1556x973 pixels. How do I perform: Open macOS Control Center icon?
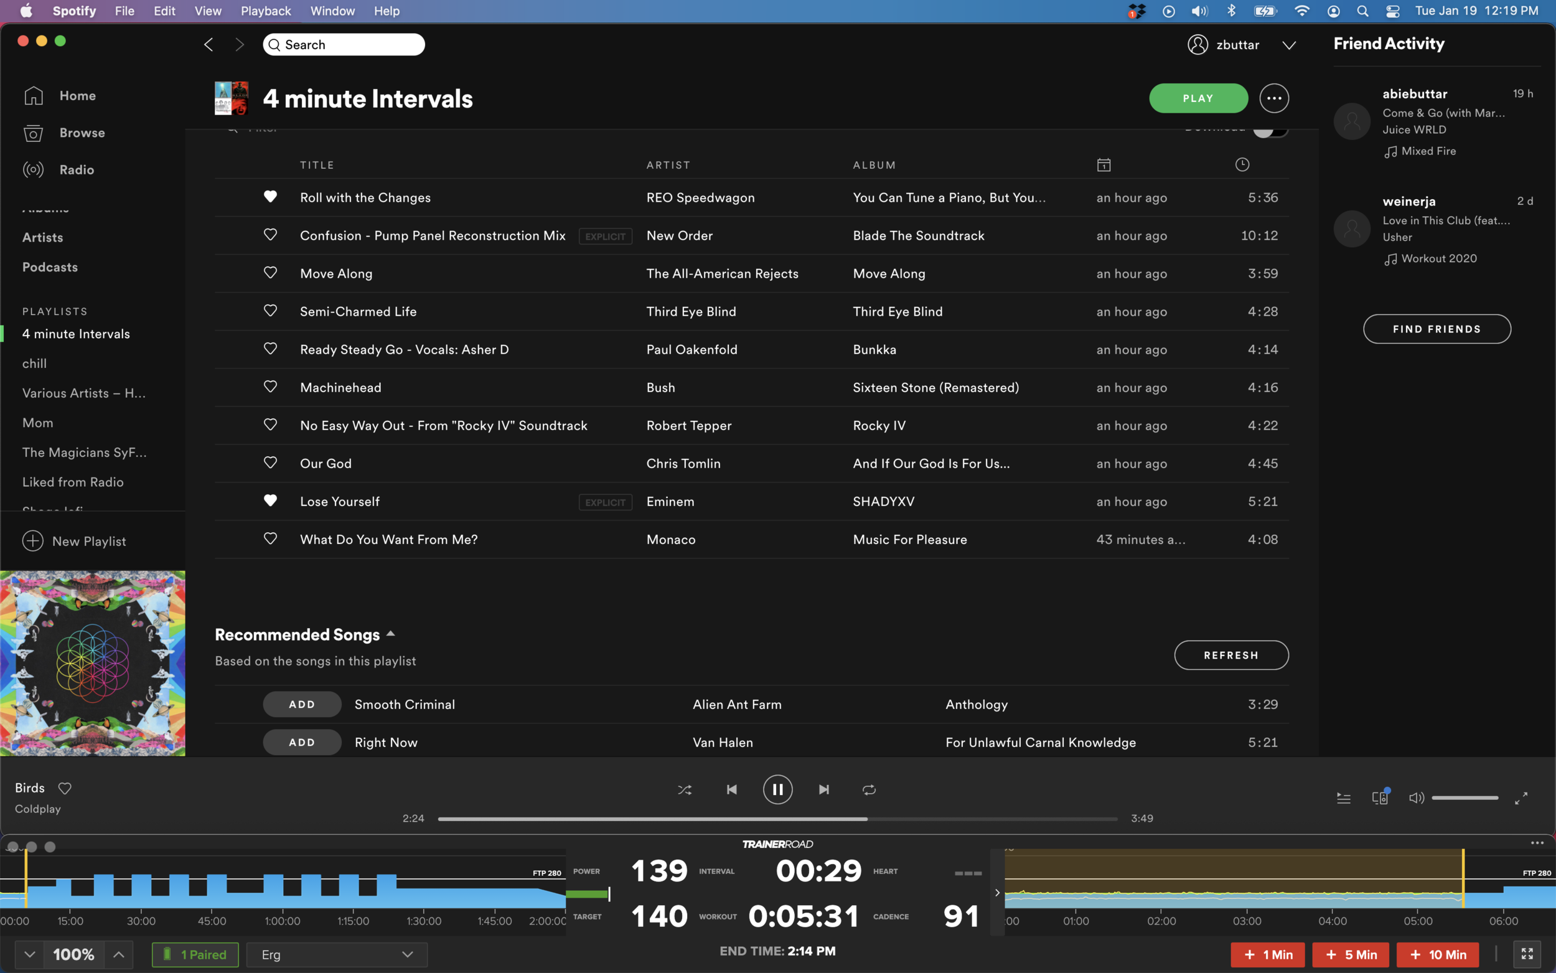click(x=1392, y=11)
